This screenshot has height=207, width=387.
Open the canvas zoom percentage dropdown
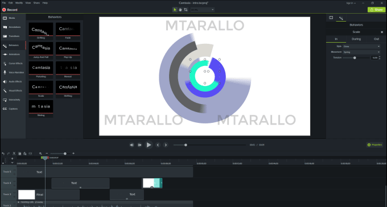(x=202, y=10)
